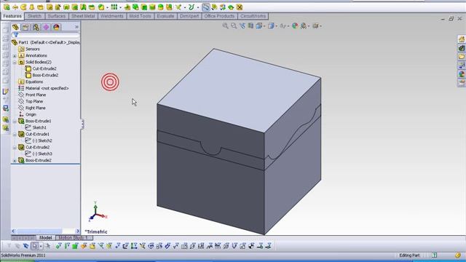Viewport: 466px width, 262px height.
Task: Open the View Palette task pane icon
Action: [462, 65]
